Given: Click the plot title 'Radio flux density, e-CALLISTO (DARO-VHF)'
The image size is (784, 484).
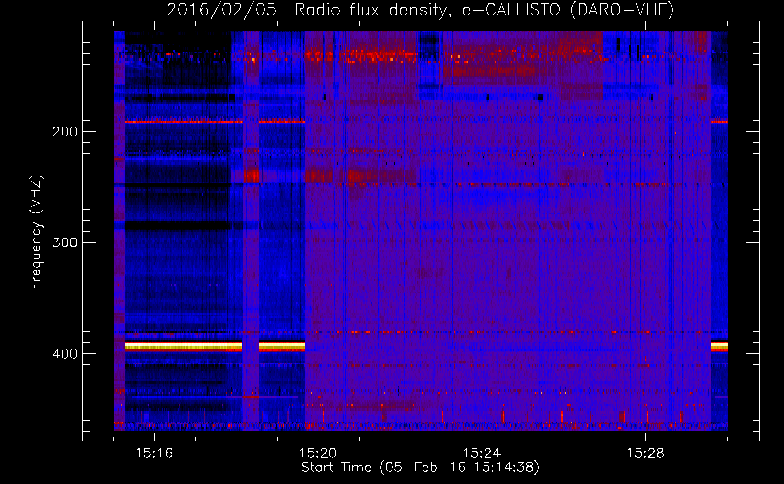Looking at the screenshot, I should (484, 10).
